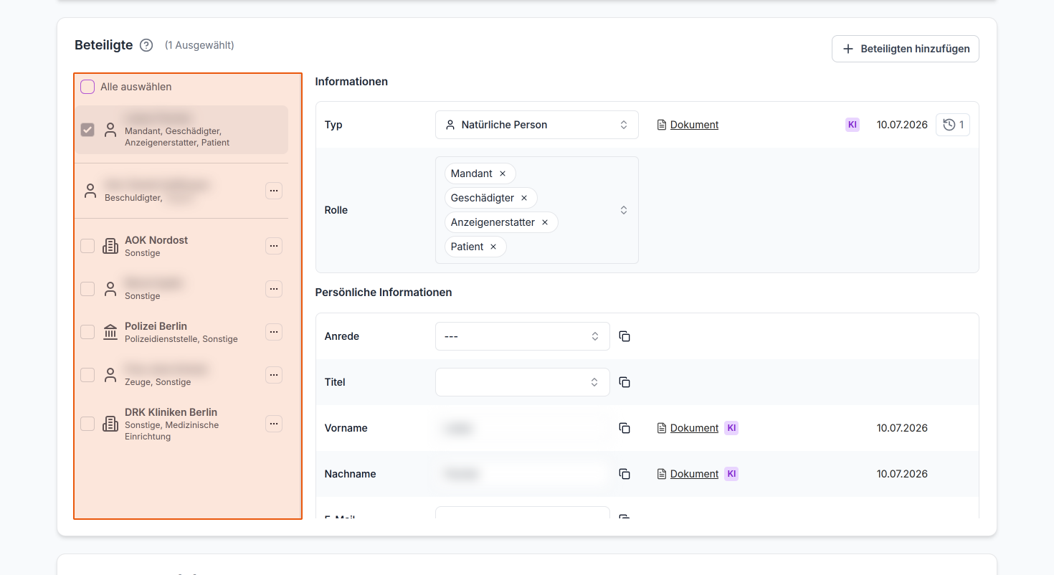Expand the Rolle multi-select dropdown arrow
Image resolution: width=1054 pixels, height=575 pixels.
[624, 210]
